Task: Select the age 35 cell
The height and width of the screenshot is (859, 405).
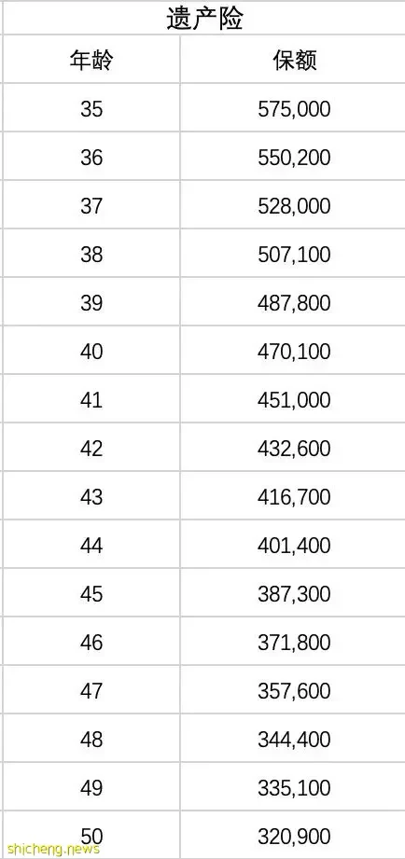Action: (x=91, y=108)
